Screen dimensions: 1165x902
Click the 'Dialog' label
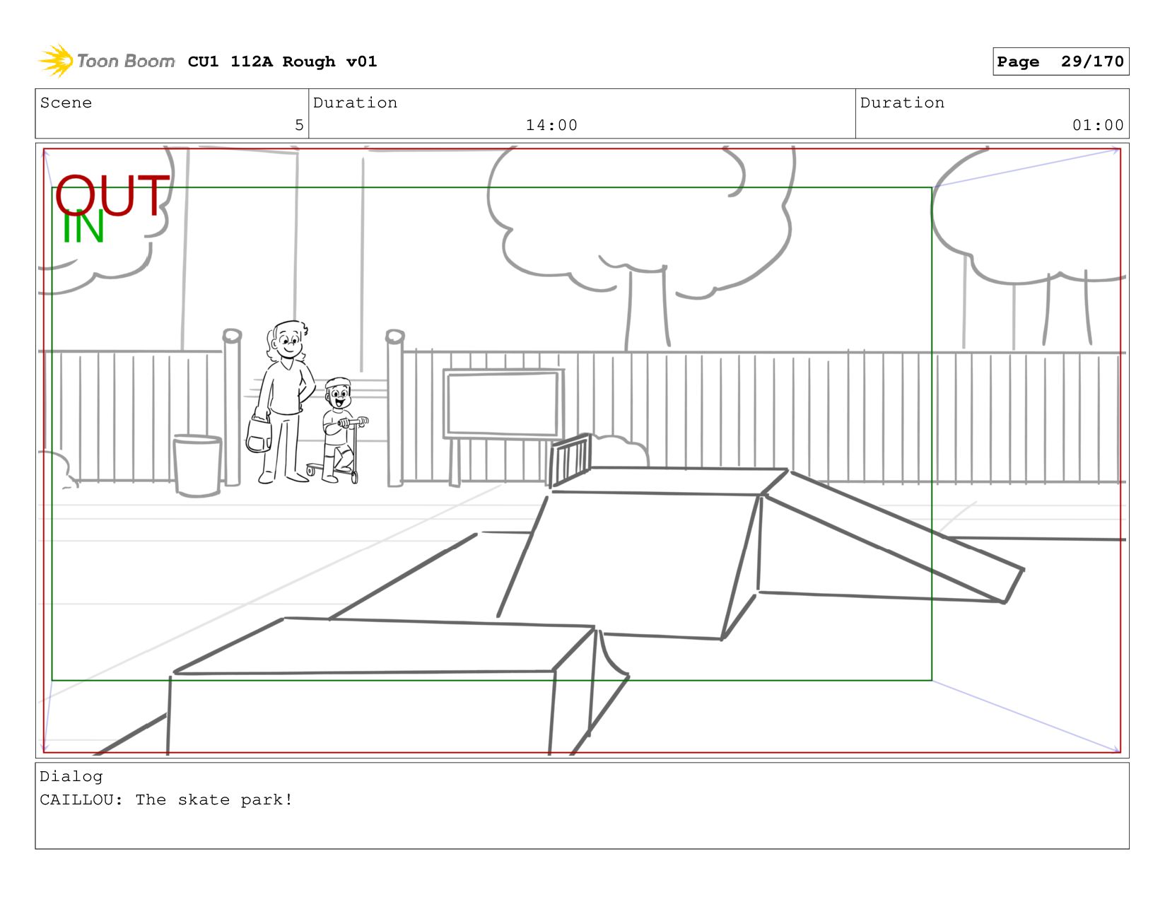coord(71,776)
